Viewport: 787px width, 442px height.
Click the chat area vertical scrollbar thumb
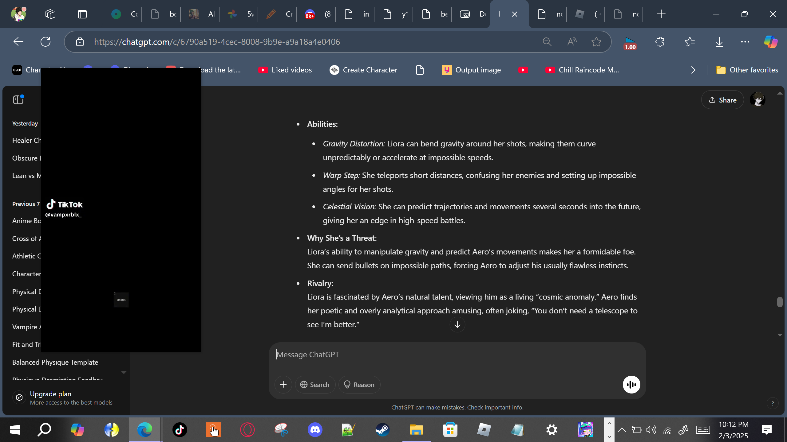coord(780,302)
